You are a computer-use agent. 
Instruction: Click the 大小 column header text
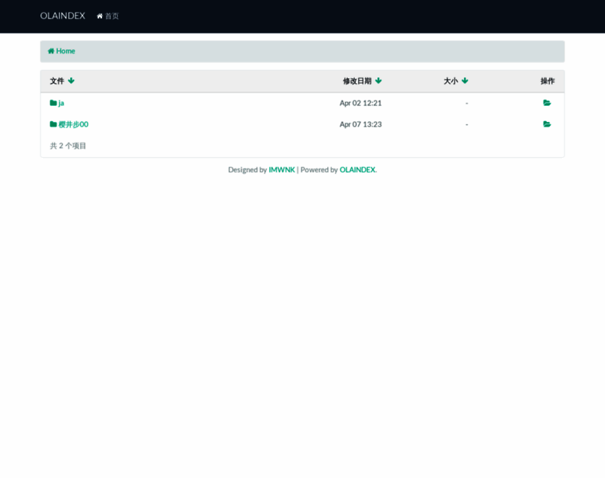[451, 81]
